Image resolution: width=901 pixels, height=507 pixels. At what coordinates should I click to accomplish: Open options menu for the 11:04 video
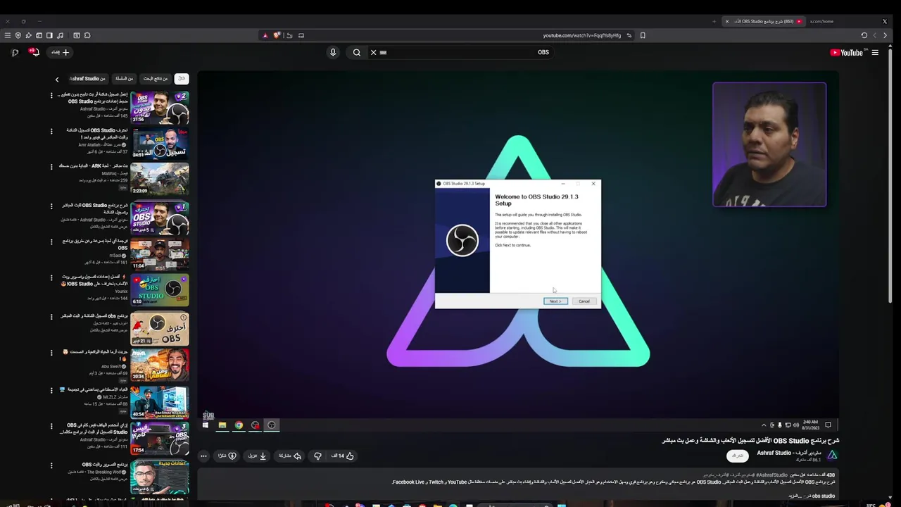pyautogui.click(x=51, y=242)
